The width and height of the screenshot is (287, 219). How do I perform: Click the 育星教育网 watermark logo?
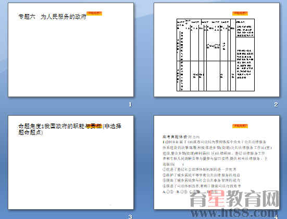234,199
